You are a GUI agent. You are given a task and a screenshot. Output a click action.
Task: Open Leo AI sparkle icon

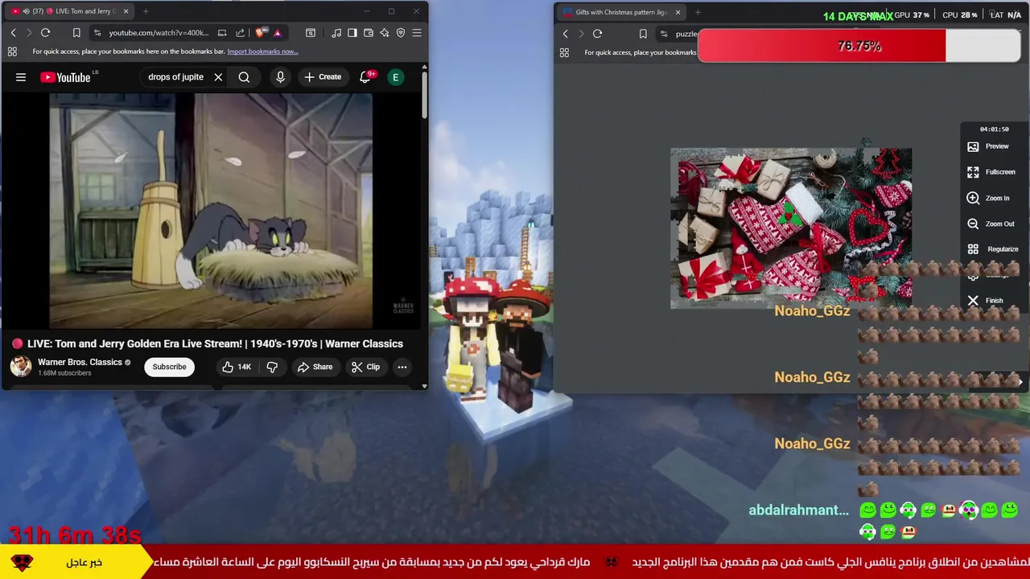pyautogui.click(x=385, y=33)
